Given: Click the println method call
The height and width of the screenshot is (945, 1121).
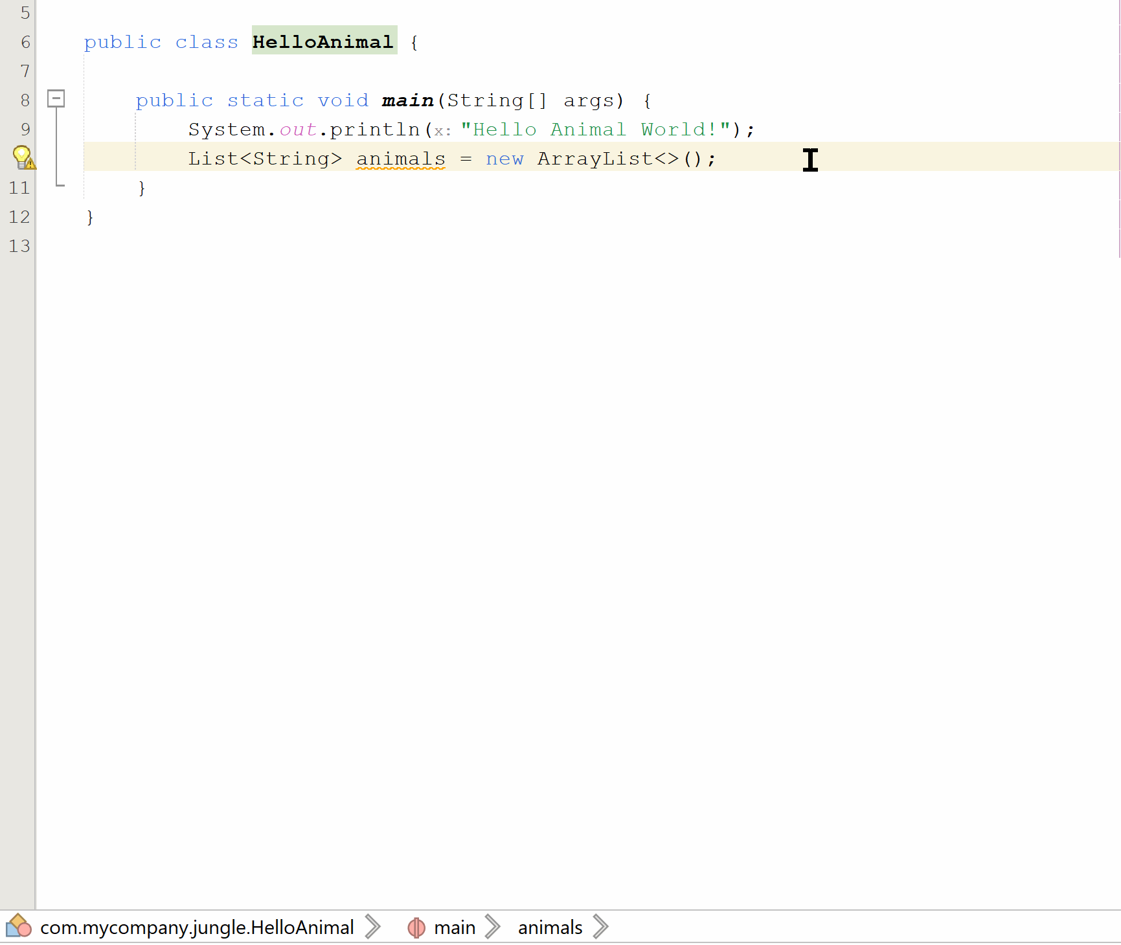Looking at the screenshot, I should 375,130.
